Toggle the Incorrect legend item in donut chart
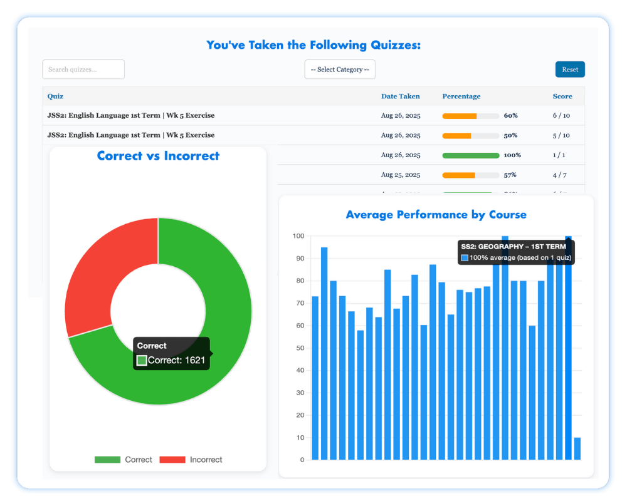This screenshot has height=501, width=627. point(206,460)
